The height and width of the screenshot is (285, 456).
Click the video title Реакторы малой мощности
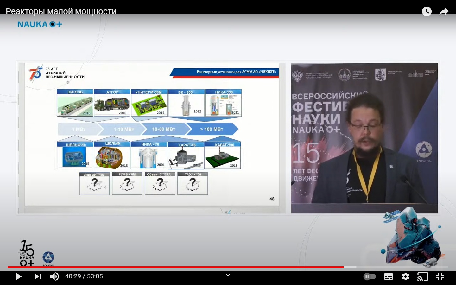click(x=61, y=11)
